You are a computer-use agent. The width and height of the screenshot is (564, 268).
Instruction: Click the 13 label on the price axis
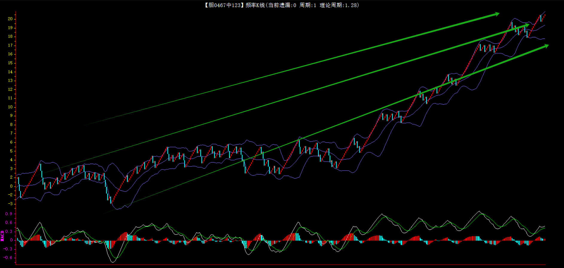coord(10,80)
